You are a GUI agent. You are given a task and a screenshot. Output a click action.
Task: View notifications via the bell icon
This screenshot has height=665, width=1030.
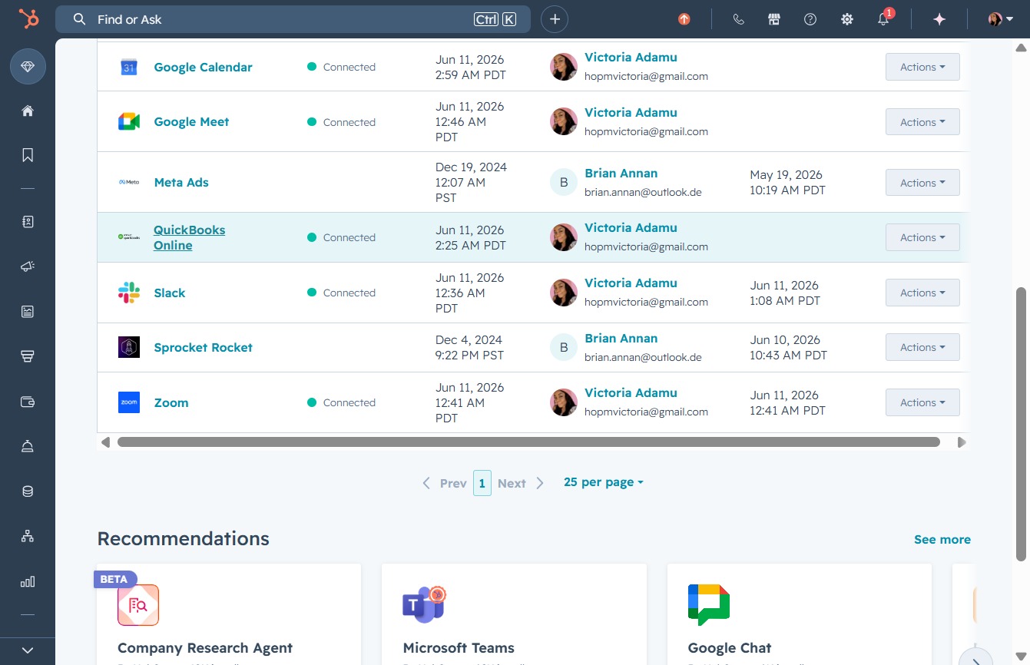click(884, 19)
